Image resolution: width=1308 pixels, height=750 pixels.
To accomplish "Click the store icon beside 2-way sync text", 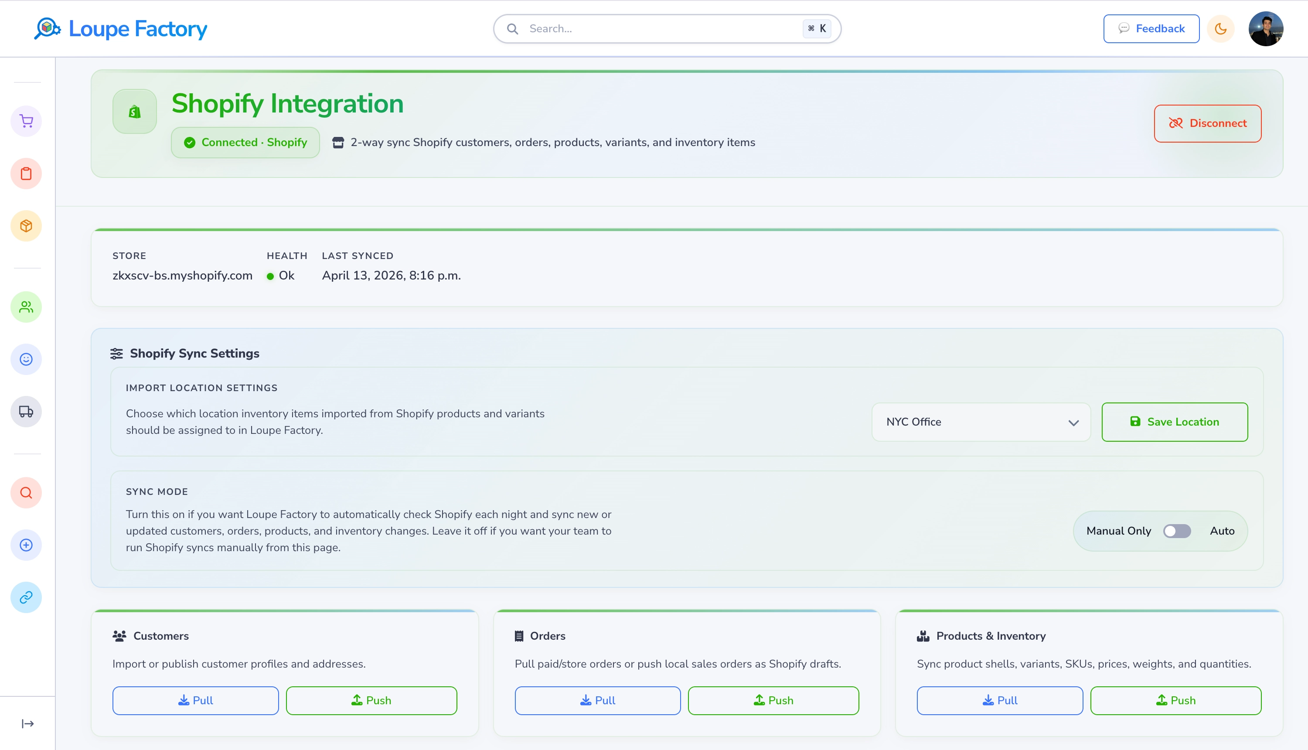I will pyautogui.click(x=338, y=143).
